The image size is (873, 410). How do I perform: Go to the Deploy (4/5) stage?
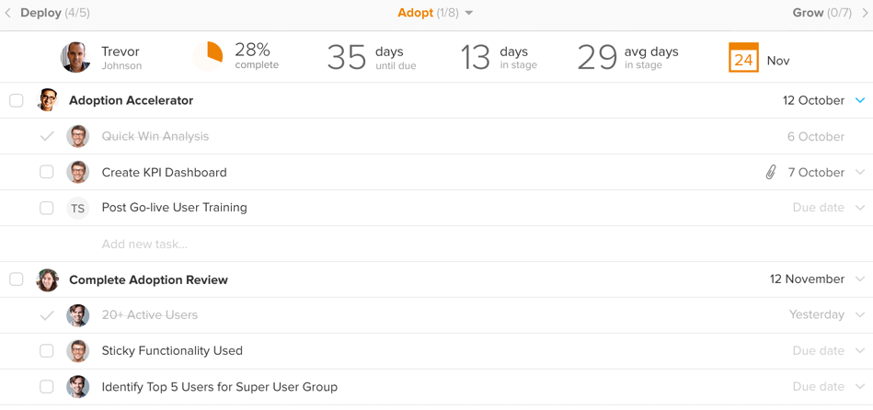coord(55,13)
